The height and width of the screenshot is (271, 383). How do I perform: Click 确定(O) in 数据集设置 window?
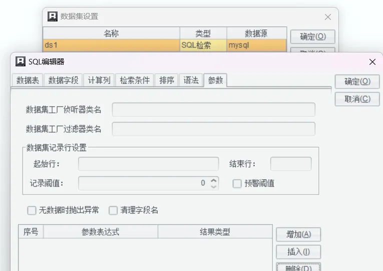click(x=312, y=37)
